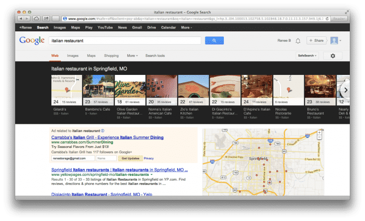Open the Privacy link in ad
This screenshot has width=365, height=221.
[149, 158]
